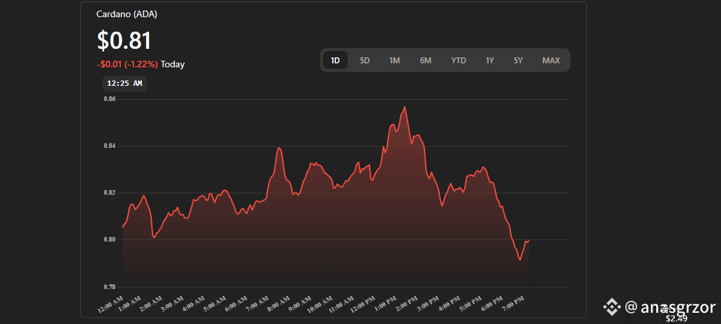Switch to the 1M range tab
The image size is (721, 324).
coord(395,60)
